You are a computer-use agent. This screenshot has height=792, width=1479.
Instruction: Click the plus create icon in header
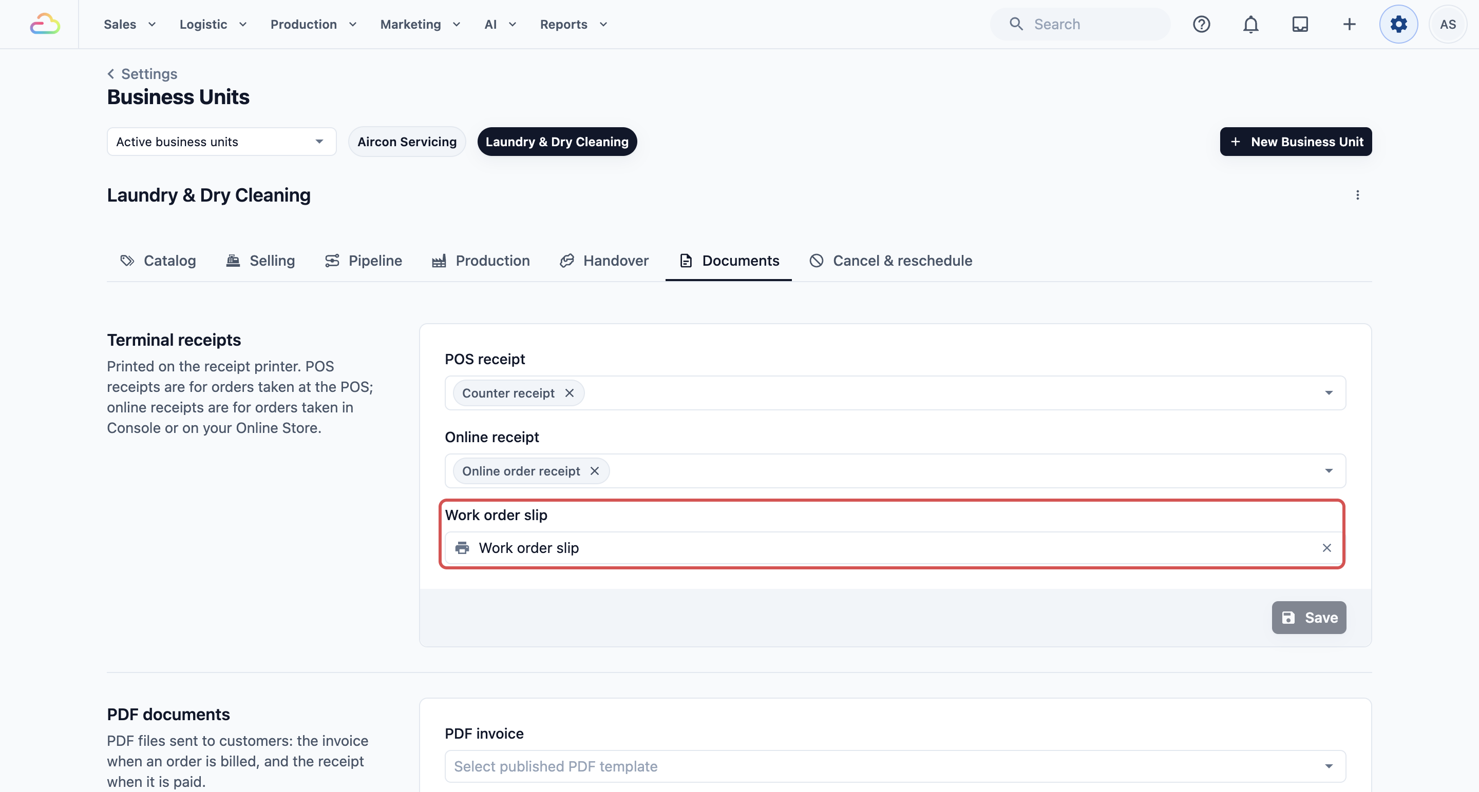1349,24
